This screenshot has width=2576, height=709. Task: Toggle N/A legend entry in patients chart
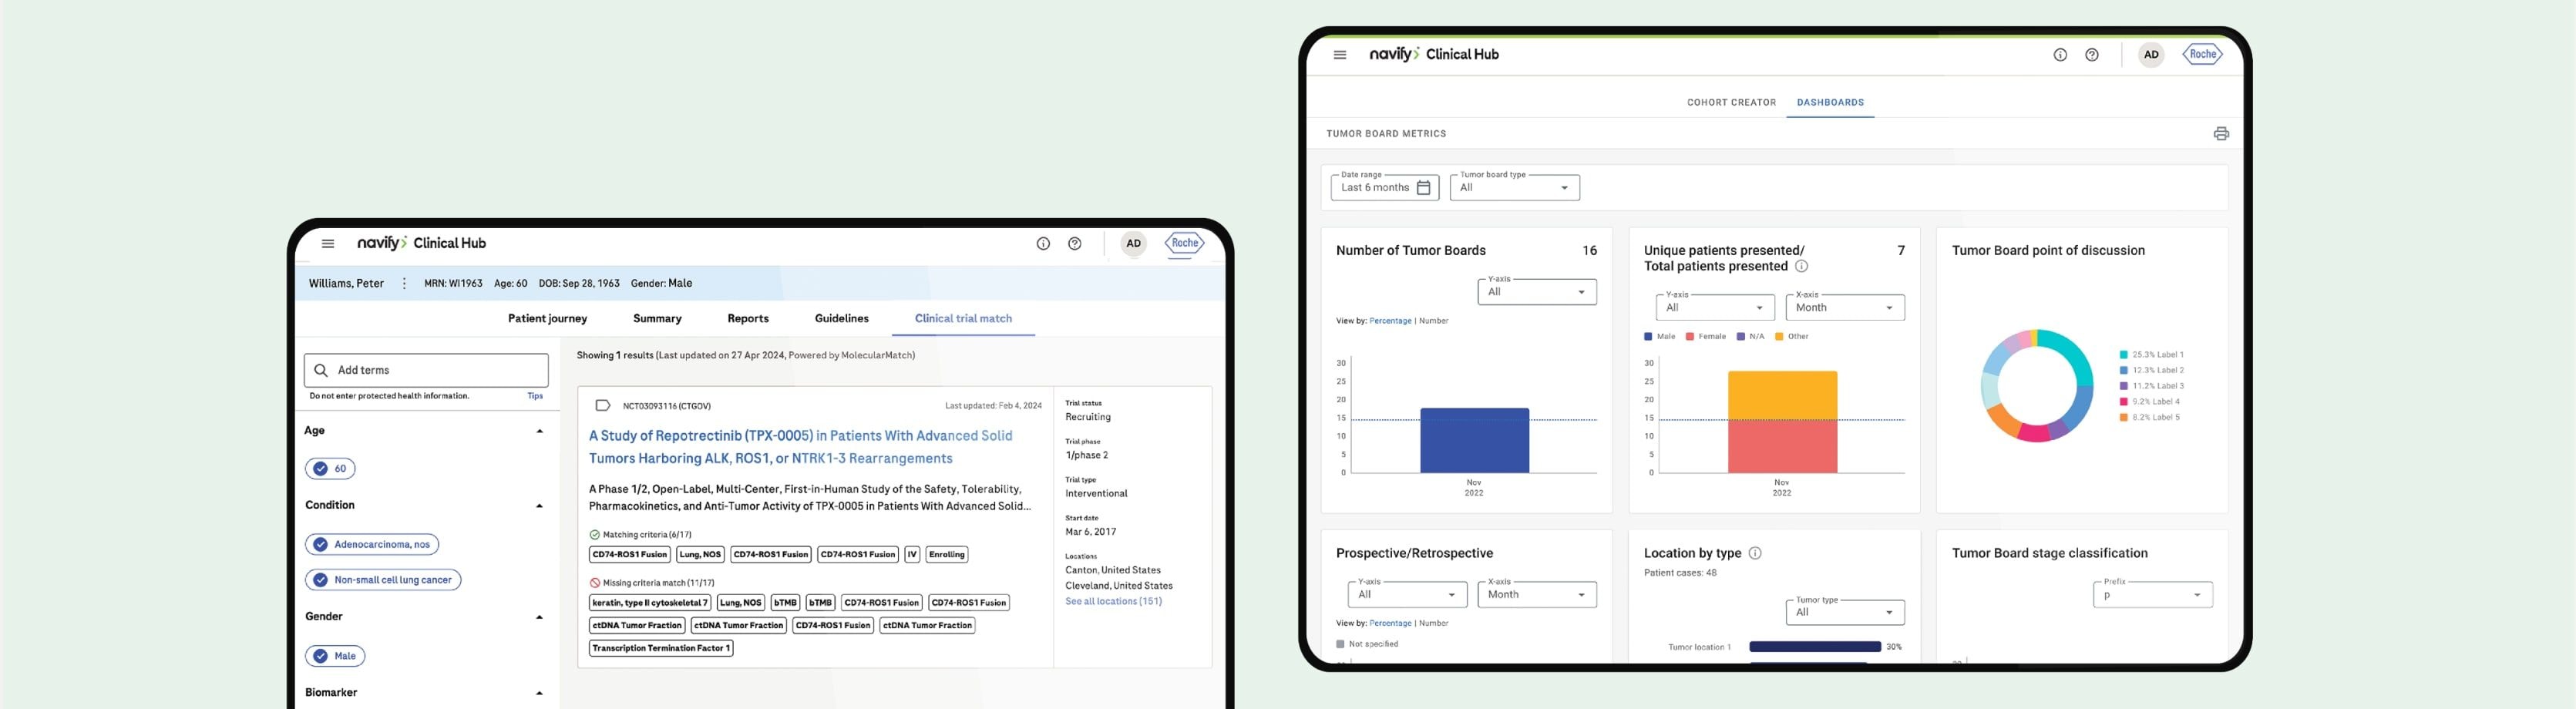[1751, 337]
